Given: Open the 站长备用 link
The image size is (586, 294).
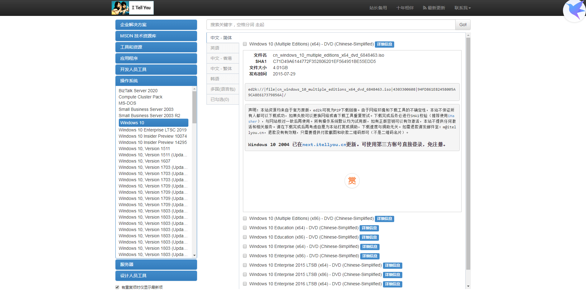Looking at the screenshot, I should (378, 8).
